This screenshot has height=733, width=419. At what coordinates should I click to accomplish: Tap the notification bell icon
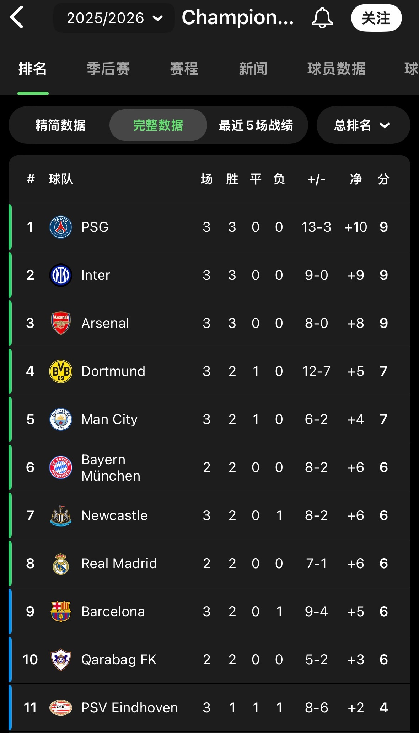point(322,18)
